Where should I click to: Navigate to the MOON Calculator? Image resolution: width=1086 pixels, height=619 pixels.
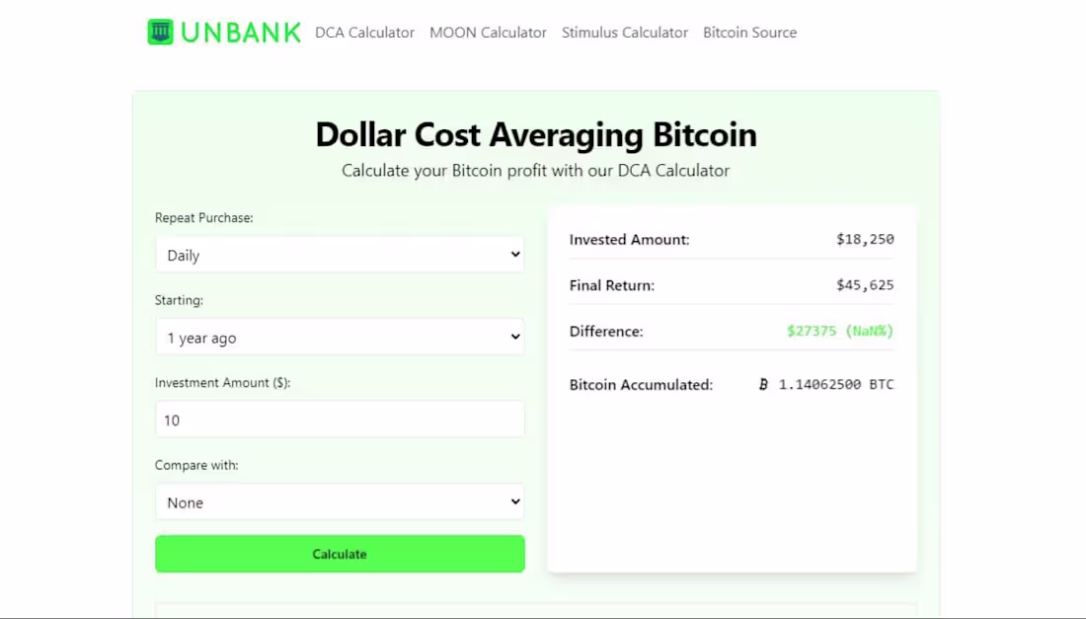click(488, 32)
